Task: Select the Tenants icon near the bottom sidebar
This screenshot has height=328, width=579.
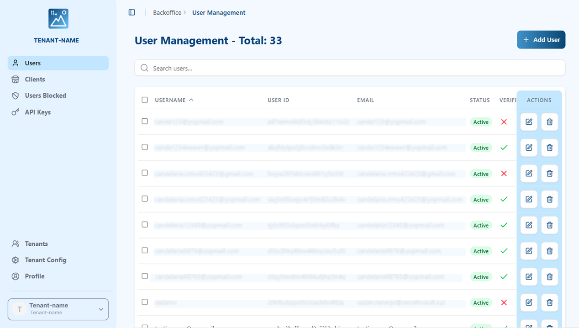Action: point(15,243)
